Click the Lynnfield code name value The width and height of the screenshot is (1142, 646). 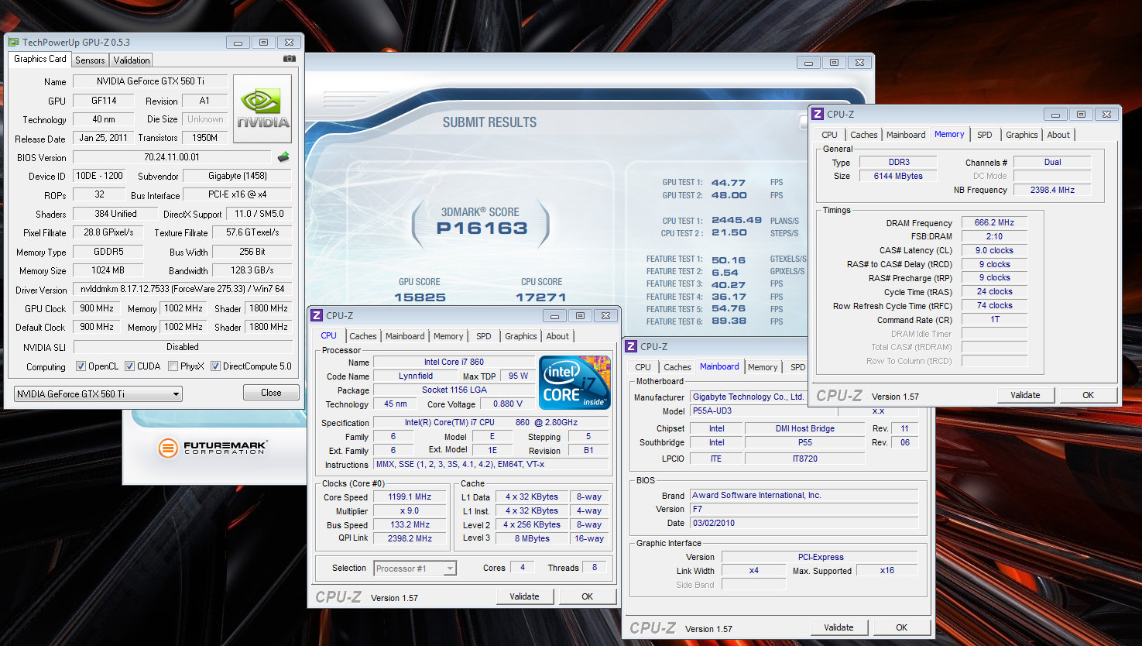click(x=416, y=376)
